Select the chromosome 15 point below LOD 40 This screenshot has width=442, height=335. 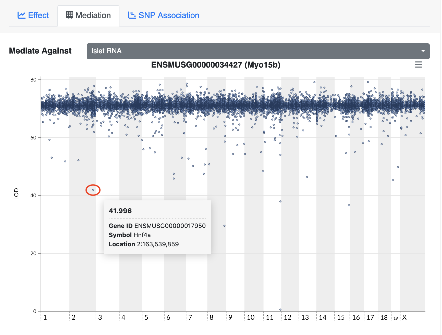349,205
